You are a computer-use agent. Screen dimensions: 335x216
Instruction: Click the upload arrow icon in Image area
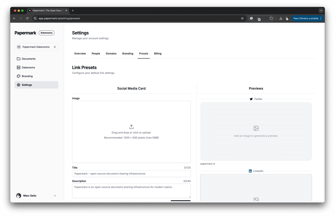click(131, 127)
